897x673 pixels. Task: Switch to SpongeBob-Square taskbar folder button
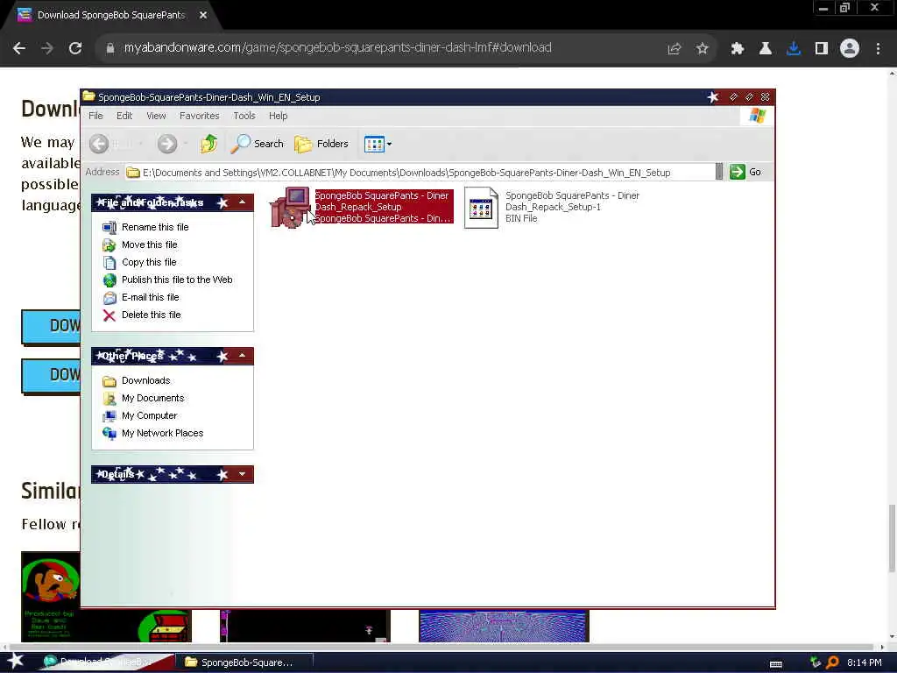pos(244,662)
